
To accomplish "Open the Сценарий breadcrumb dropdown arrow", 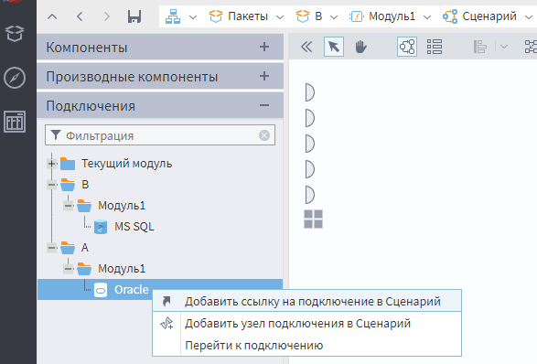I will click(529, 16).
